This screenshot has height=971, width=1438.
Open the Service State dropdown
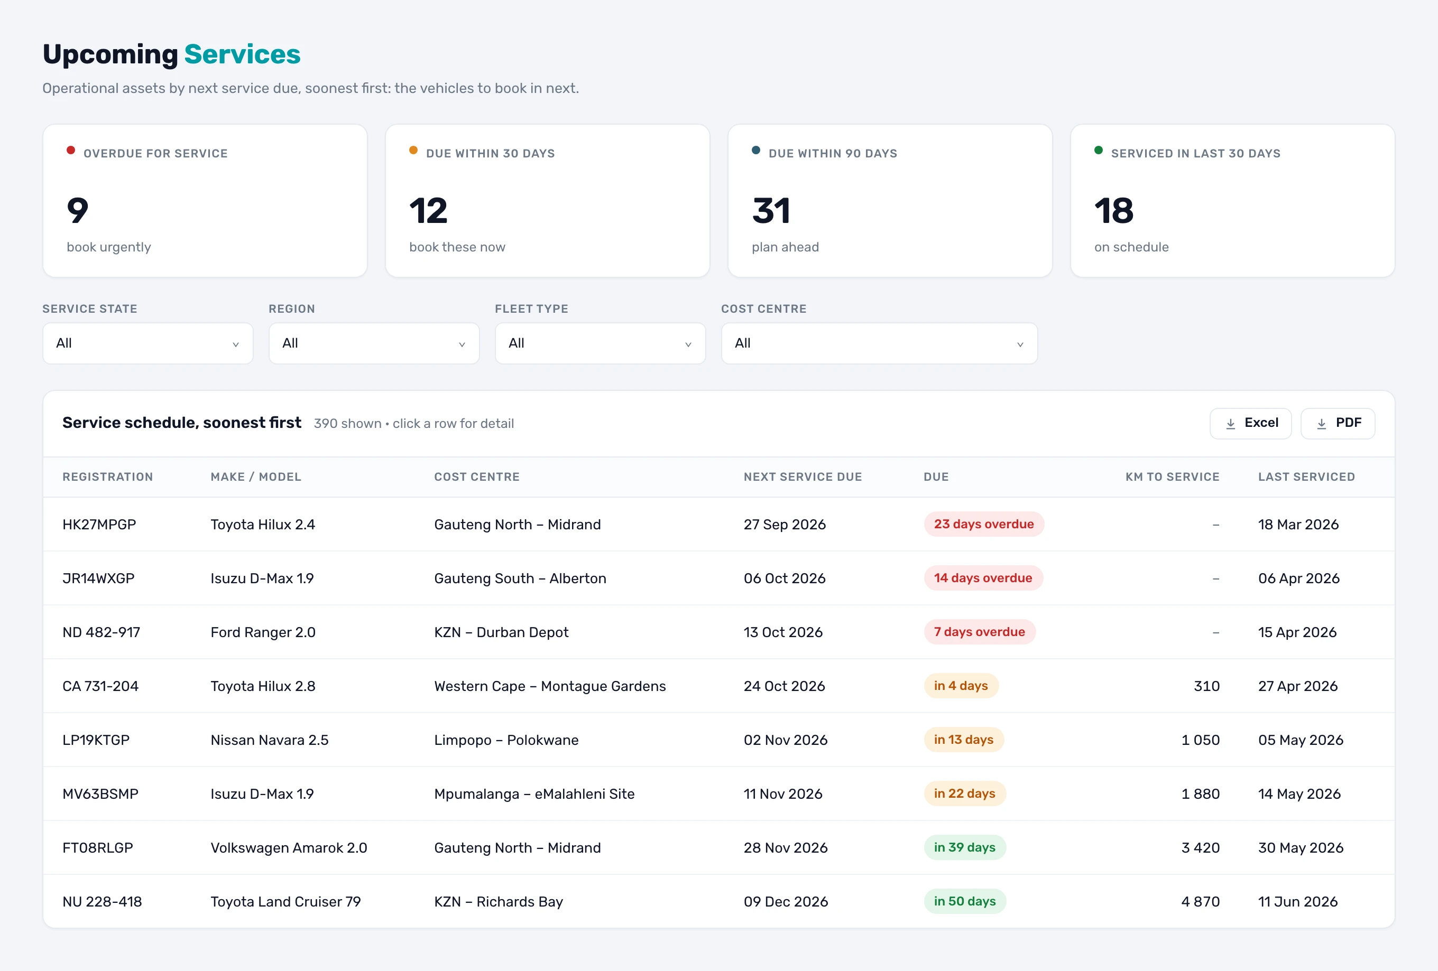pyautogui.click(x=148, y=343)
